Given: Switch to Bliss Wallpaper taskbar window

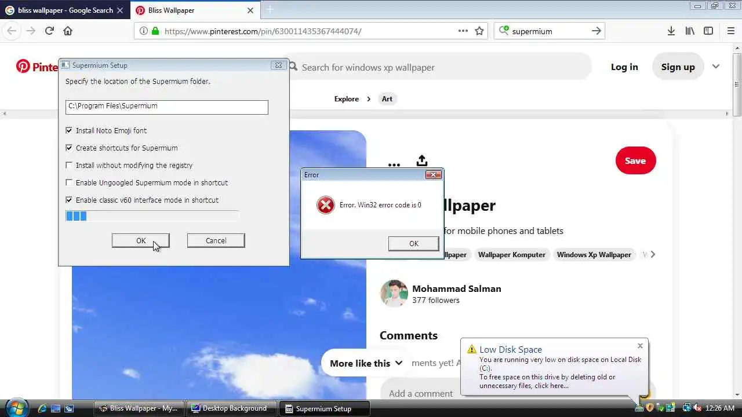Looking at the screenshot, I should (139, 408).
